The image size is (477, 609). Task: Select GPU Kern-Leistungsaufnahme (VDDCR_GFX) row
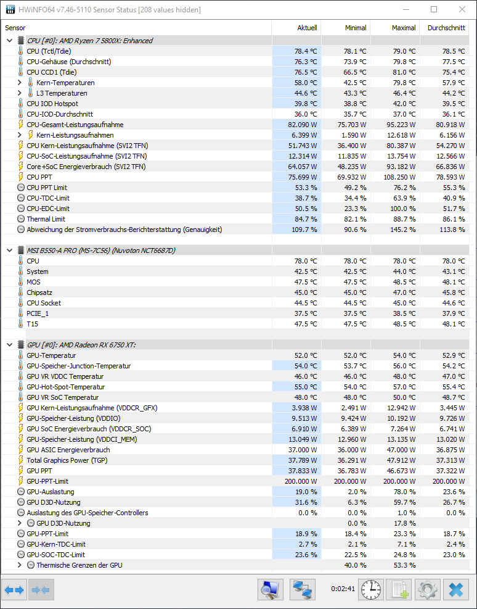(235, 407)
